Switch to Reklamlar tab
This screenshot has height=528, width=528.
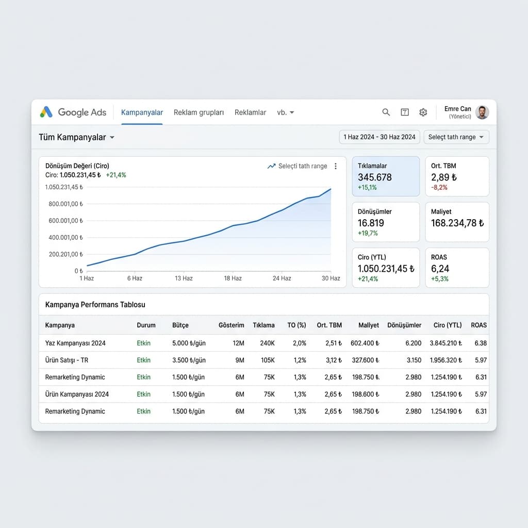(x=250, y=112)
